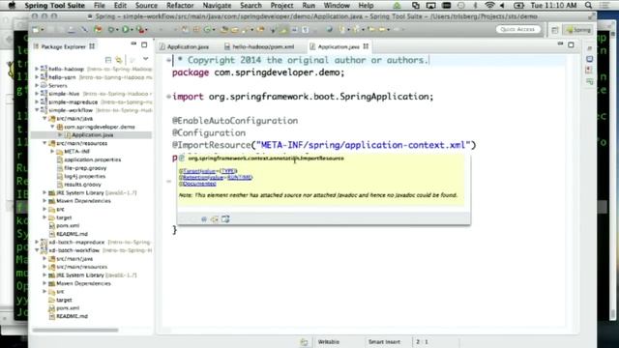
Task: Click Collapse All in Package Explorer
Action: tap(108, 60)
